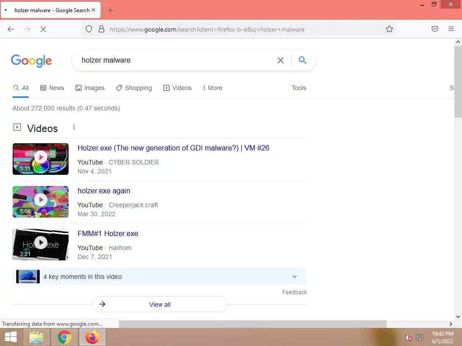The image size is (462, 346).
Task: Click the scroll up arrow
Action: point(458,42)
